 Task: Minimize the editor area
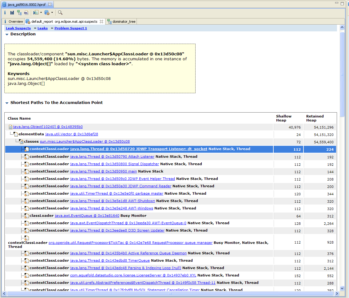pyautogui.click(x=336, y=3)
